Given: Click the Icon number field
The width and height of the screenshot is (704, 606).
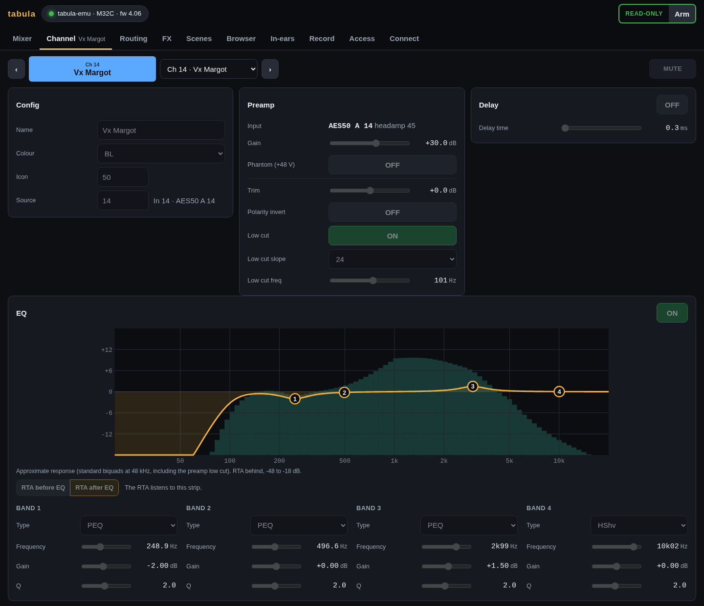Looking at the screenshot, I should coord(123,177).
